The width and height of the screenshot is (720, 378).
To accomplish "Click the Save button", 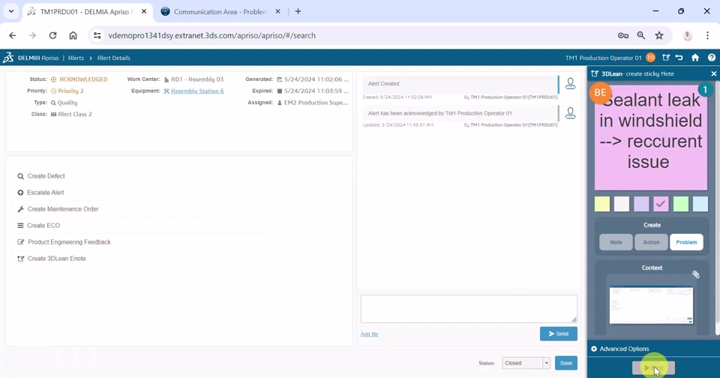I will 565,363.
